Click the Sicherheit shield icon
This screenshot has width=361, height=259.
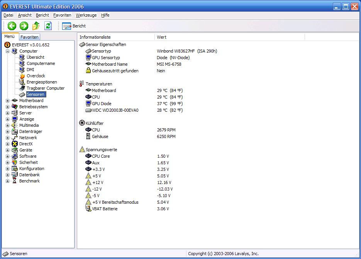(15, 162)
